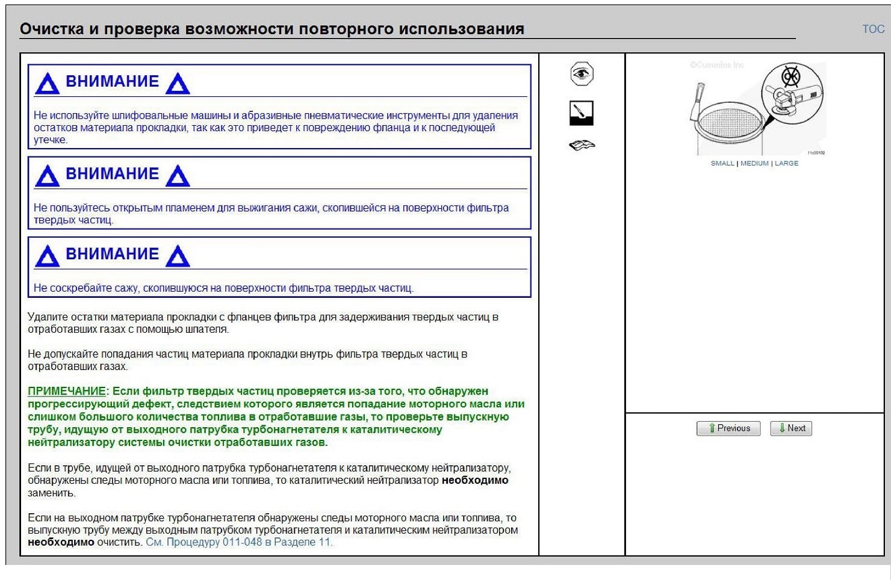Select LARGE image size
891x580 pixels.
pos(786,163)
